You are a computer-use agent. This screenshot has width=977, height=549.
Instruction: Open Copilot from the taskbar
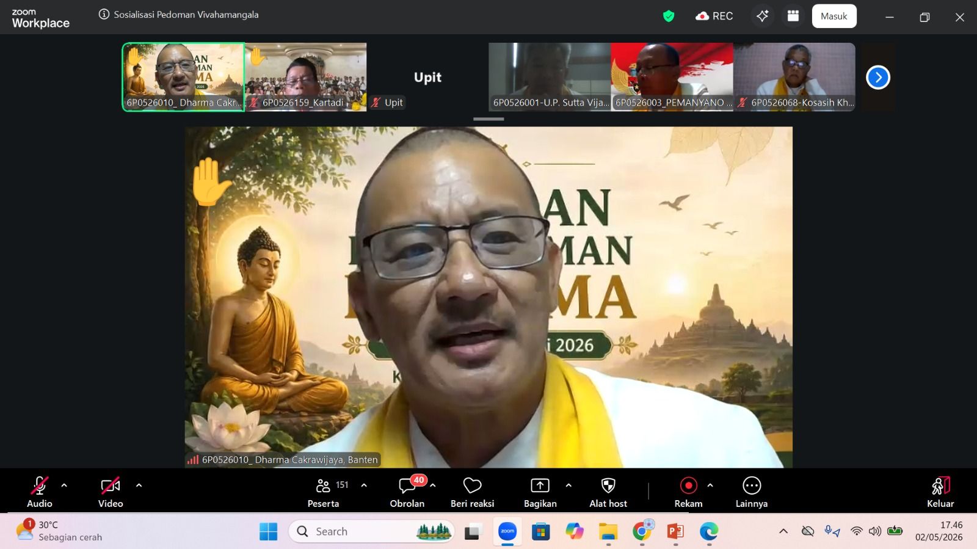point(574,531)
